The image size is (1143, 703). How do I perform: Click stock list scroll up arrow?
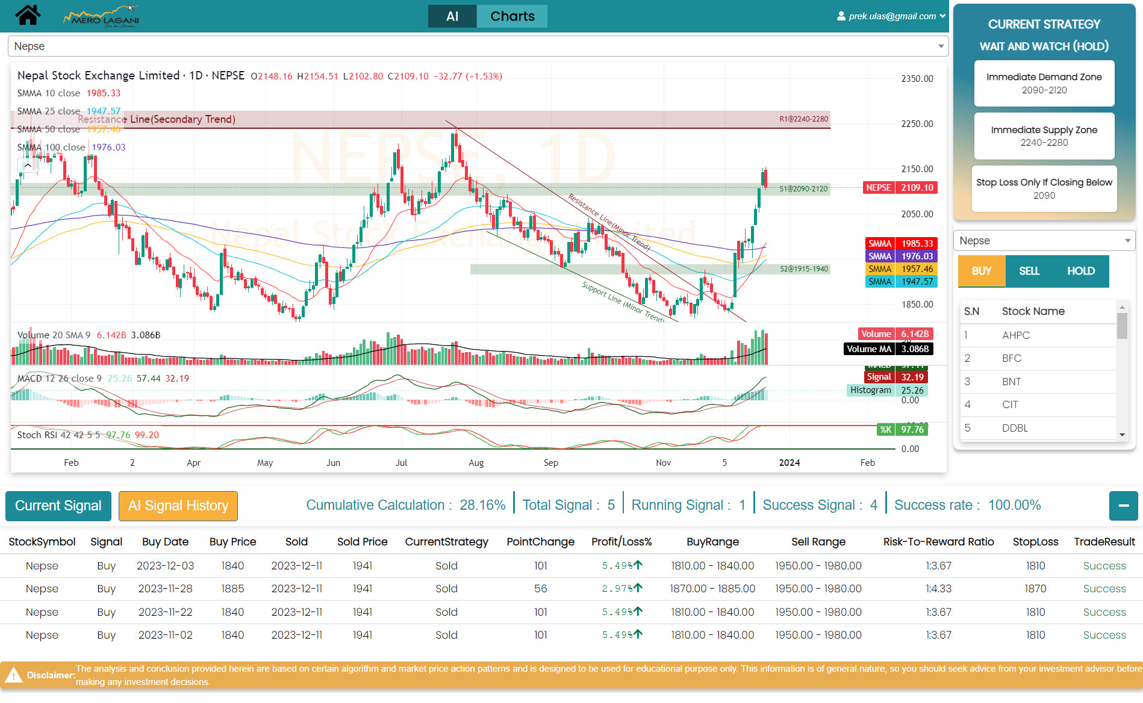tap(1122, 307)
